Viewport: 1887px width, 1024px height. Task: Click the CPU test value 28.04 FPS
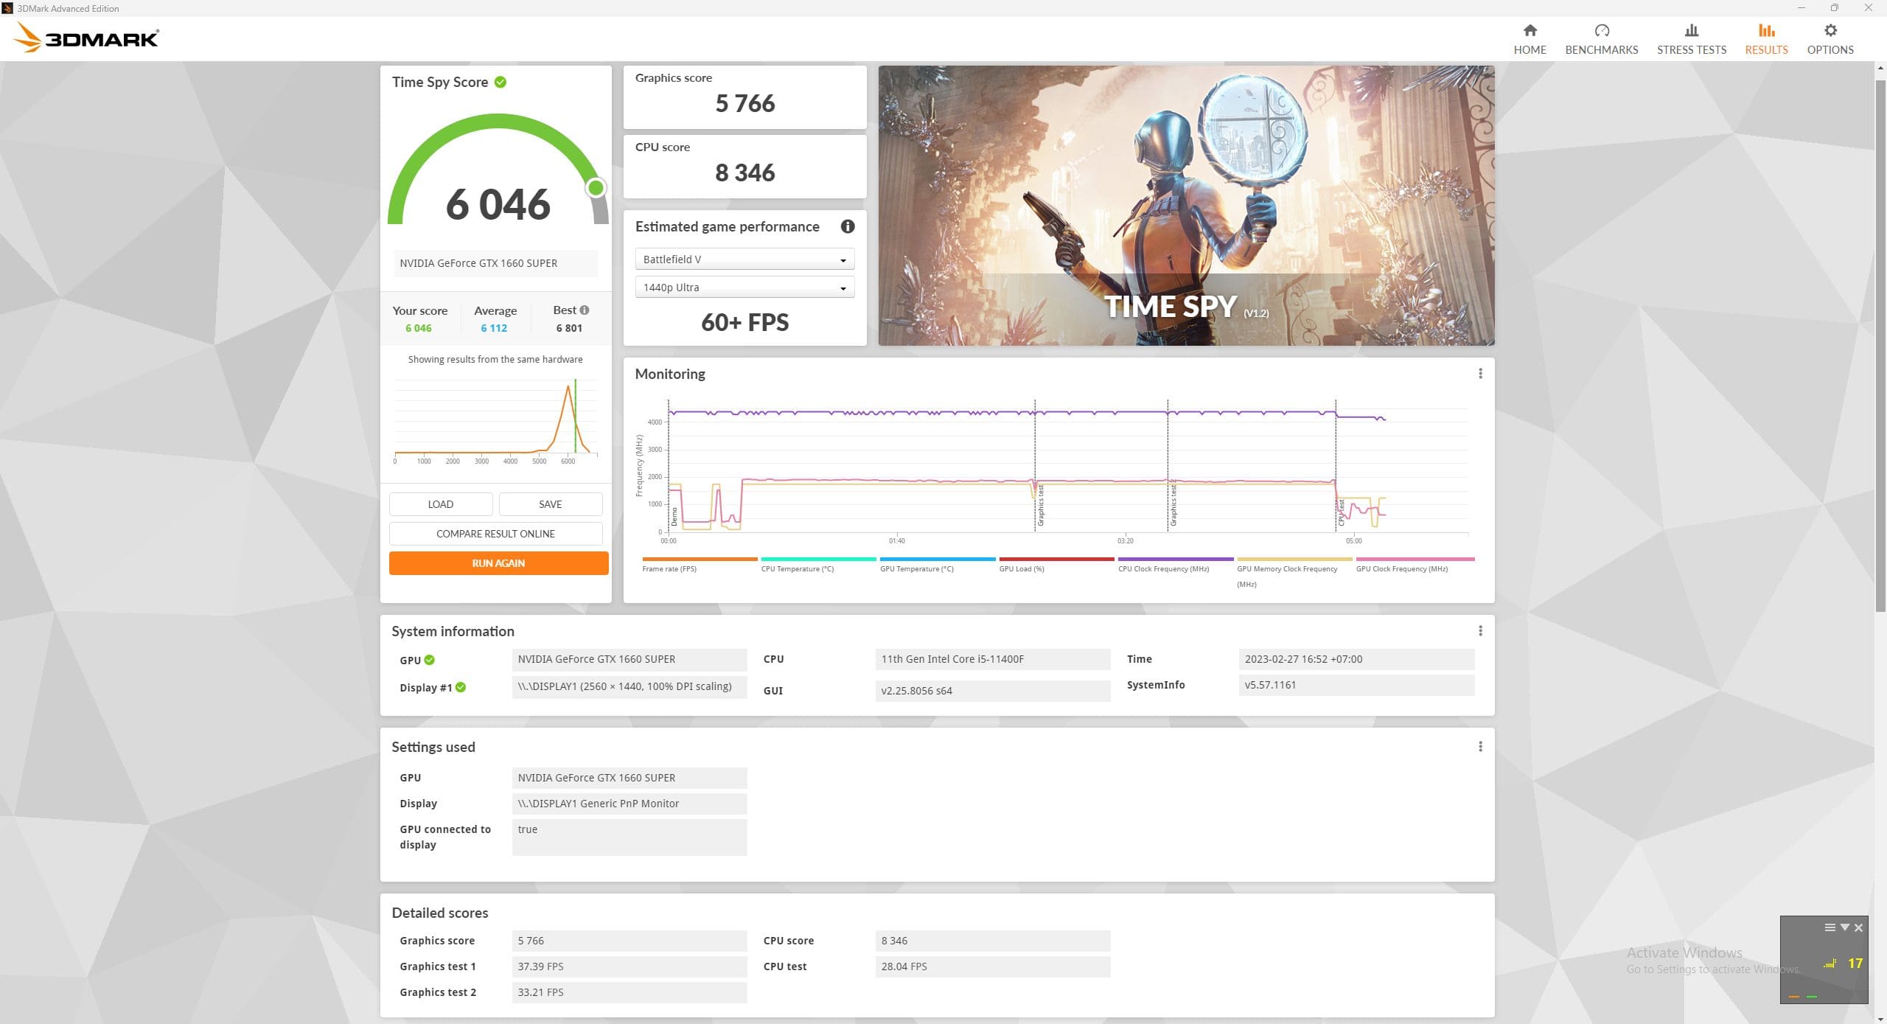(992, 966)
